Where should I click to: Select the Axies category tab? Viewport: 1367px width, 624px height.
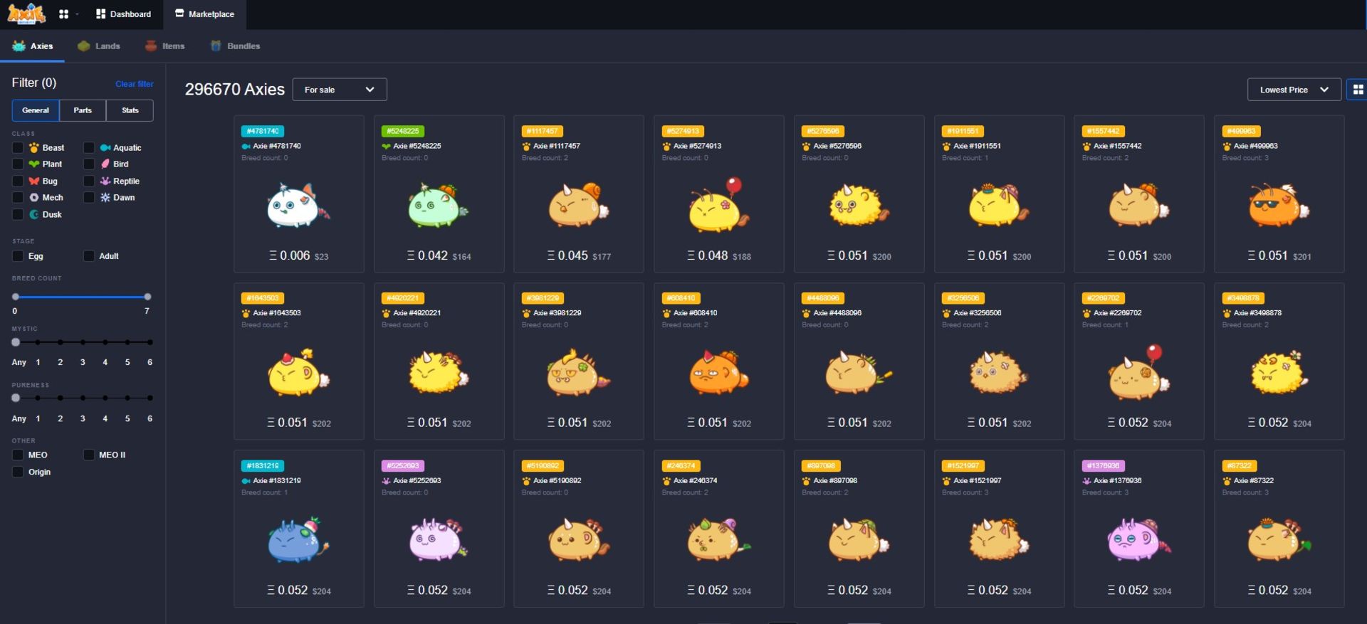[x=33, y=46]
